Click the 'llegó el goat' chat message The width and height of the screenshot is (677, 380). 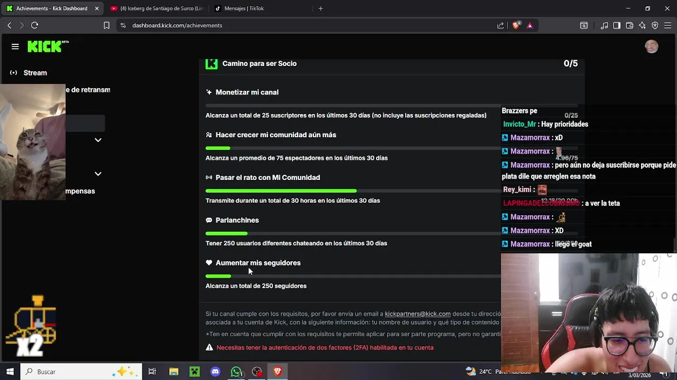click(x=573, y=244)
